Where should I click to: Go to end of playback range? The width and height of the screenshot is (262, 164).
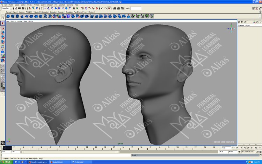coord(260,148)
